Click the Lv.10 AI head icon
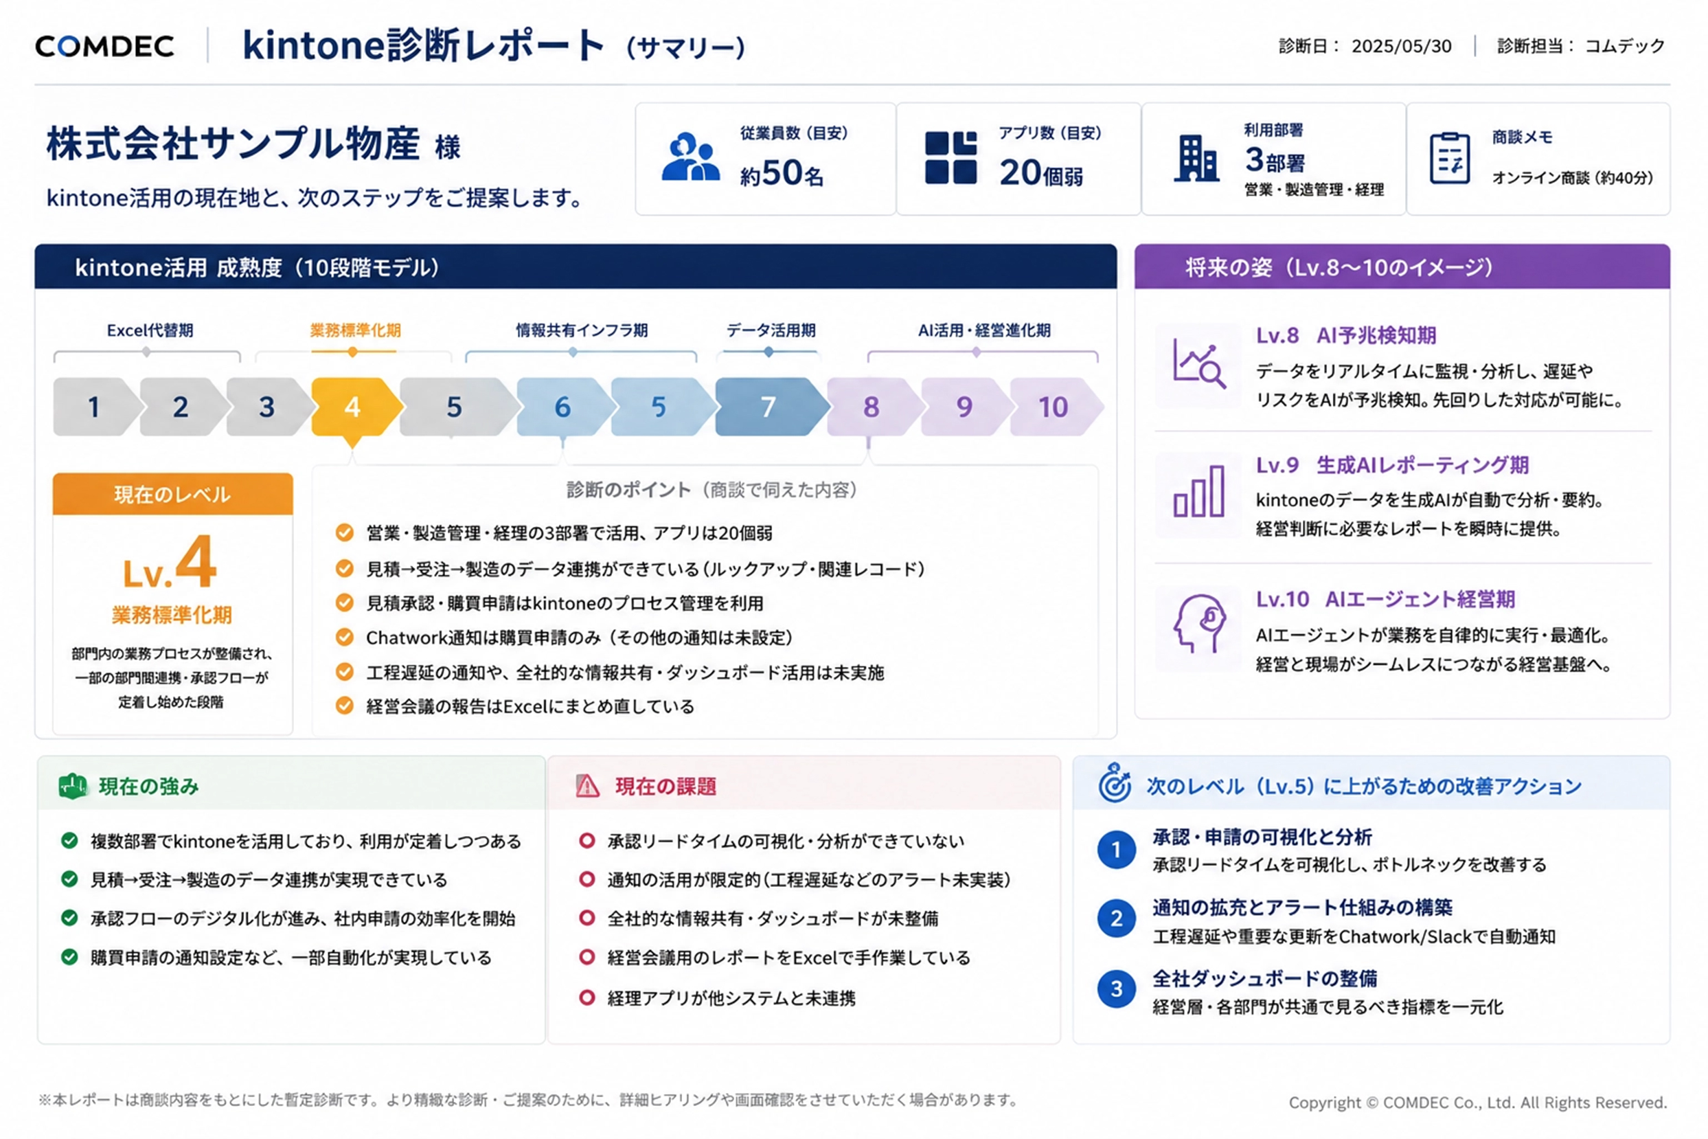Screen dimensions: 1708x1139 (1198, 623)
